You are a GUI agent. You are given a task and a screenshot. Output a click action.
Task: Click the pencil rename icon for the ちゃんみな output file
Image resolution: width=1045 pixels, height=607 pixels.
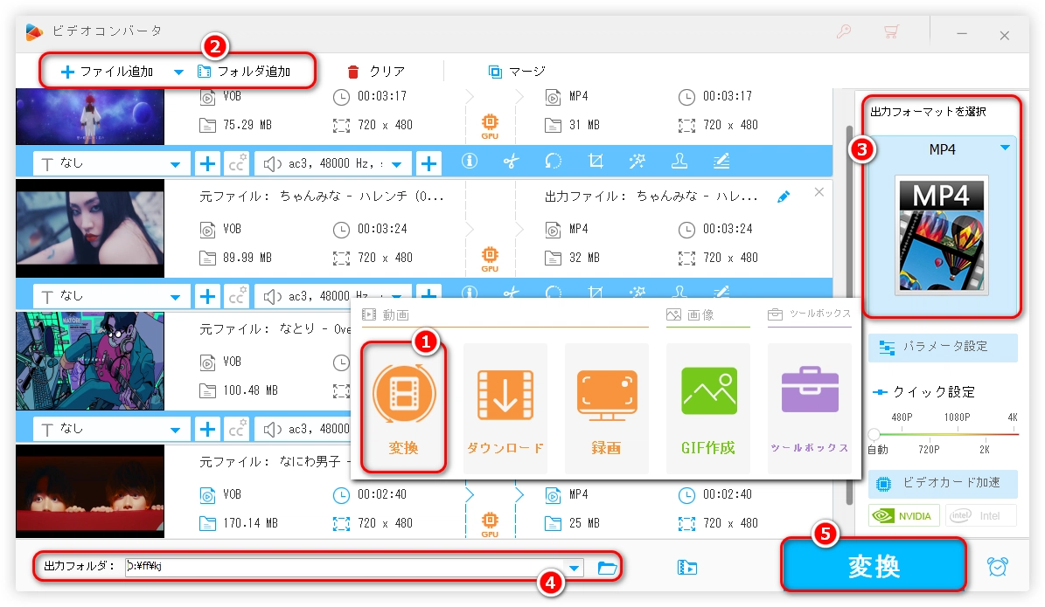tap(784, 197)
